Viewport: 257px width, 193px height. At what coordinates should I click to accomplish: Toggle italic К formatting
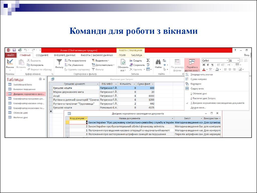(208, 65)
